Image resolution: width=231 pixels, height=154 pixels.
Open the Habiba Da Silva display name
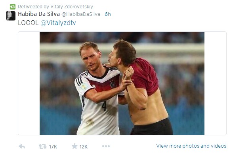point(39,14)
